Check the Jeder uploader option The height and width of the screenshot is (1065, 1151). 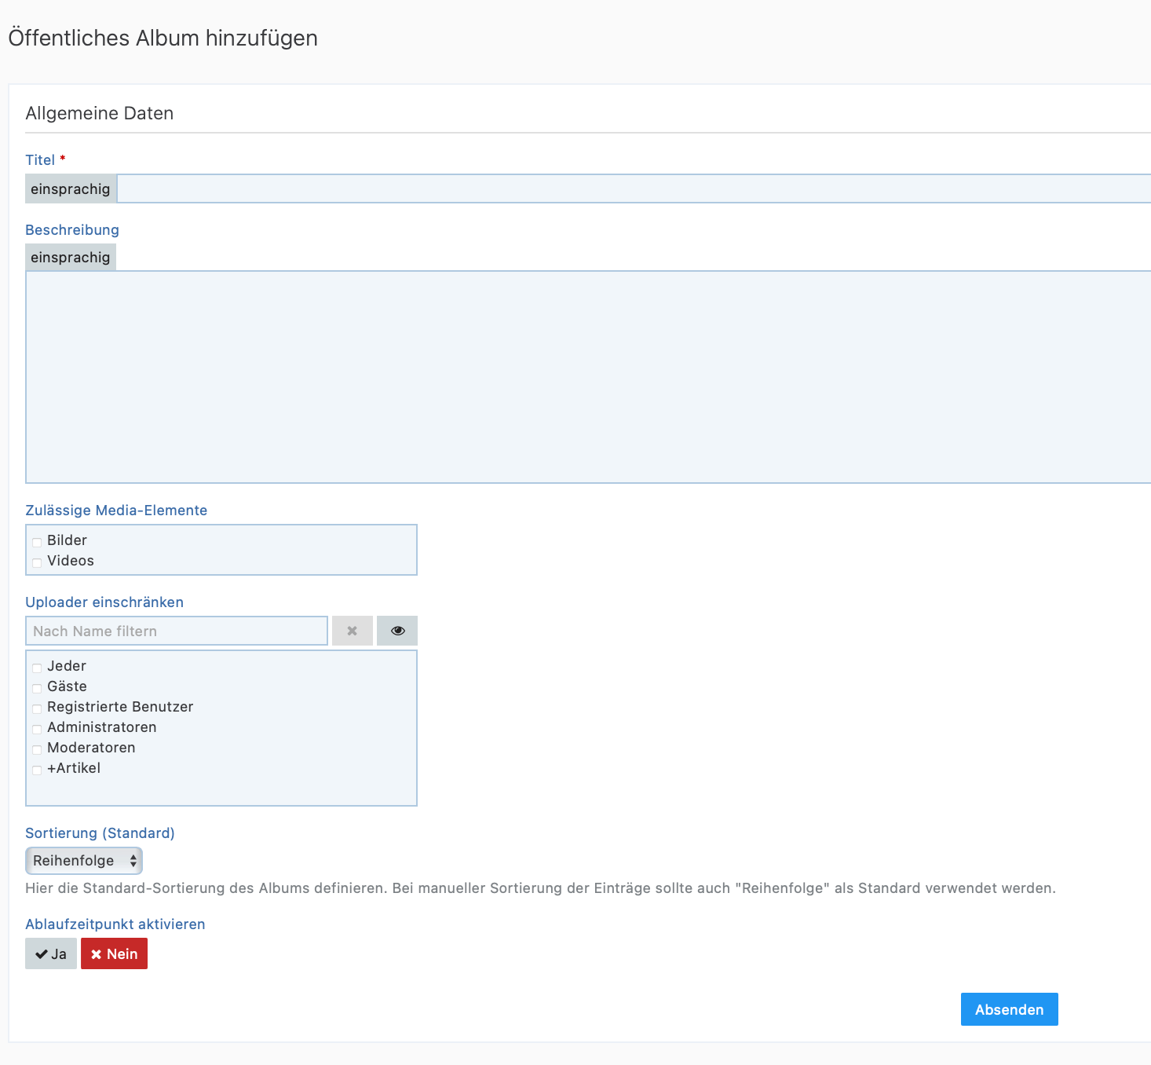(37, 668)
